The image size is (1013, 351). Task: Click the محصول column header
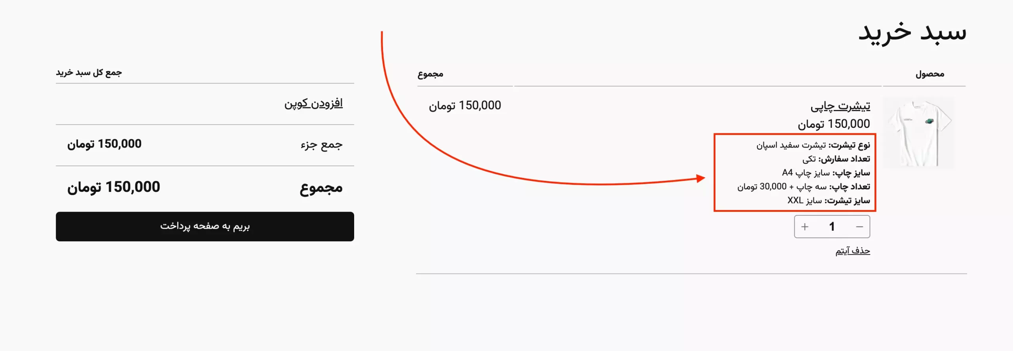(930, 74)
